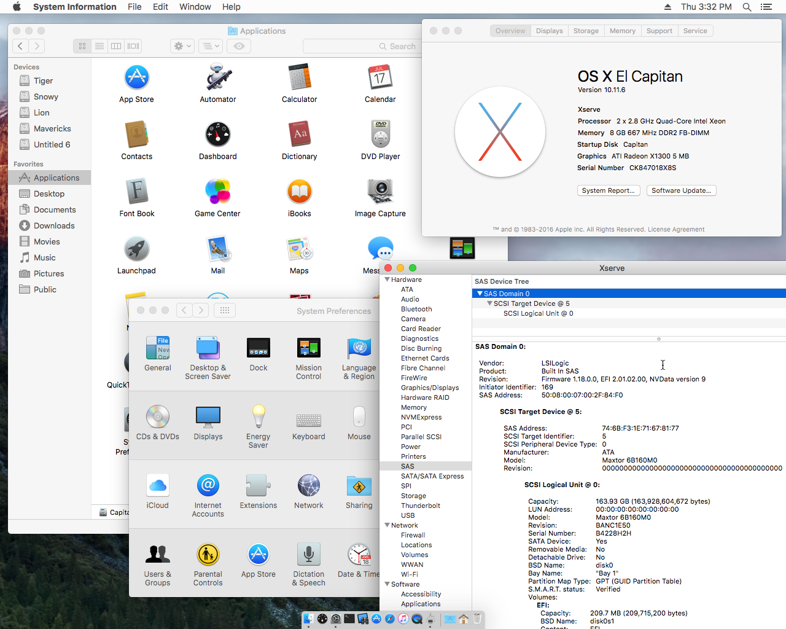This screenshot has height=629, width=786.
Task: Open the Automator app icon
Action: tap(218, 77)
